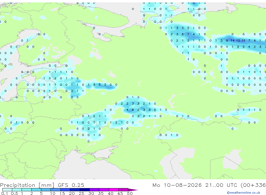Choose the 15–20 mm blue legend swatch

click(65, 190)
